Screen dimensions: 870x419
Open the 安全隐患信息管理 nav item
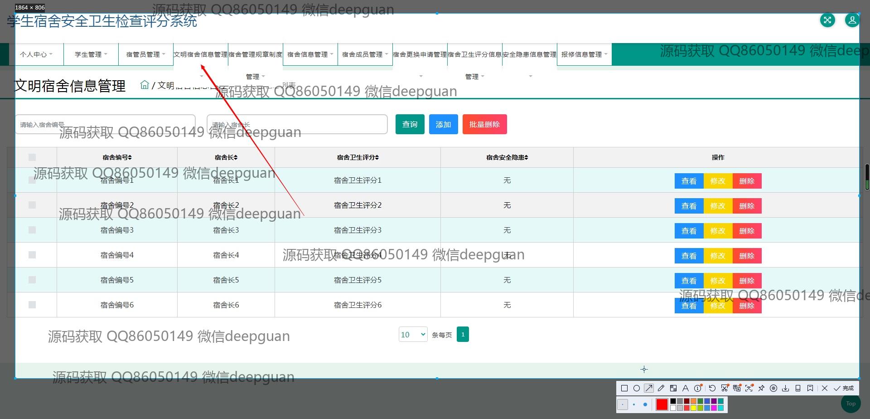pos(530,54)
